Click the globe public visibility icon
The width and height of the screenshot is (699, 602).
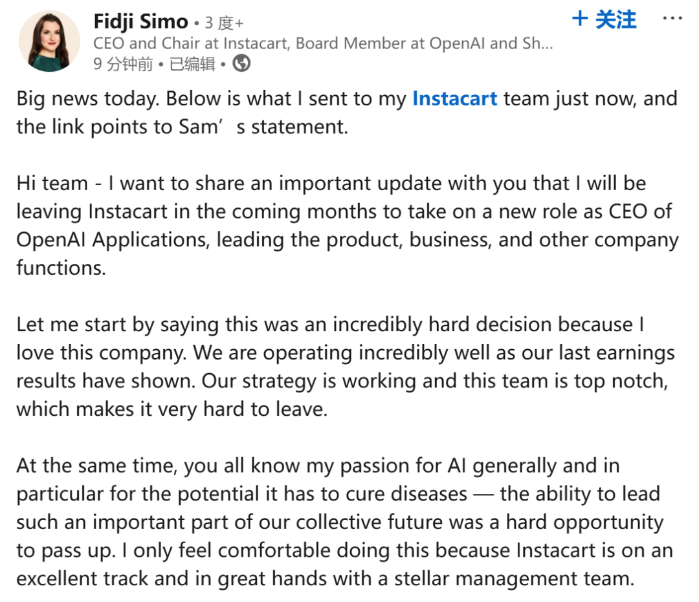tap(241, 63)
